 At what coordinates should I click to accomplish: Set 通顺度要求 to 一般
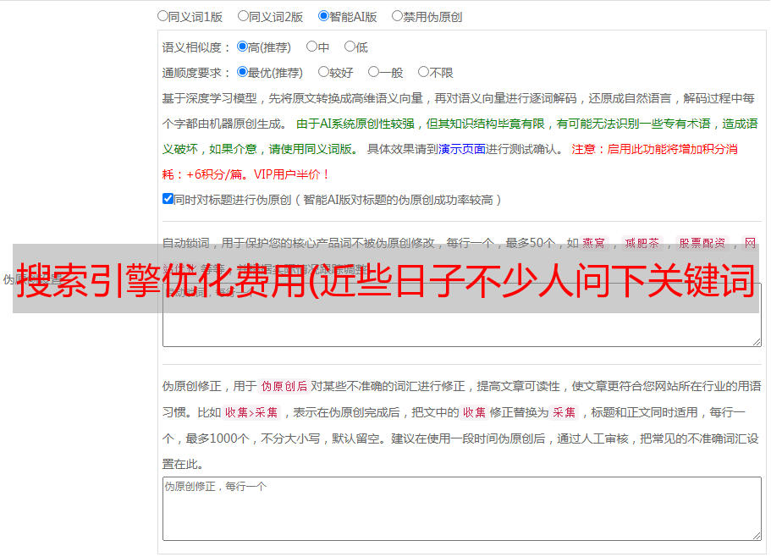pyautogui.click(x=374, y=72)
